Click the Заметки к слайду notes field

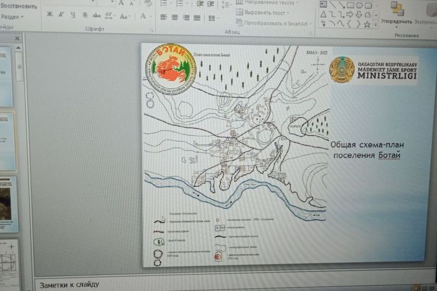click(218, 284)
